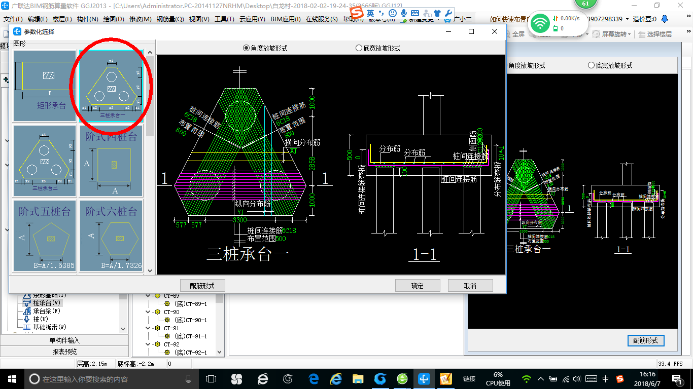
Task: Click 配筋形式 button in background window
Action: click(x=646, y=341)
